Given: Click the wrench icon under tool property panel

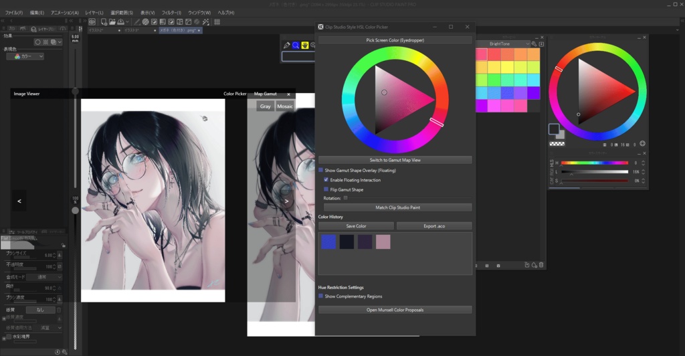Looking at the screenshot, I should pos(65,351).
